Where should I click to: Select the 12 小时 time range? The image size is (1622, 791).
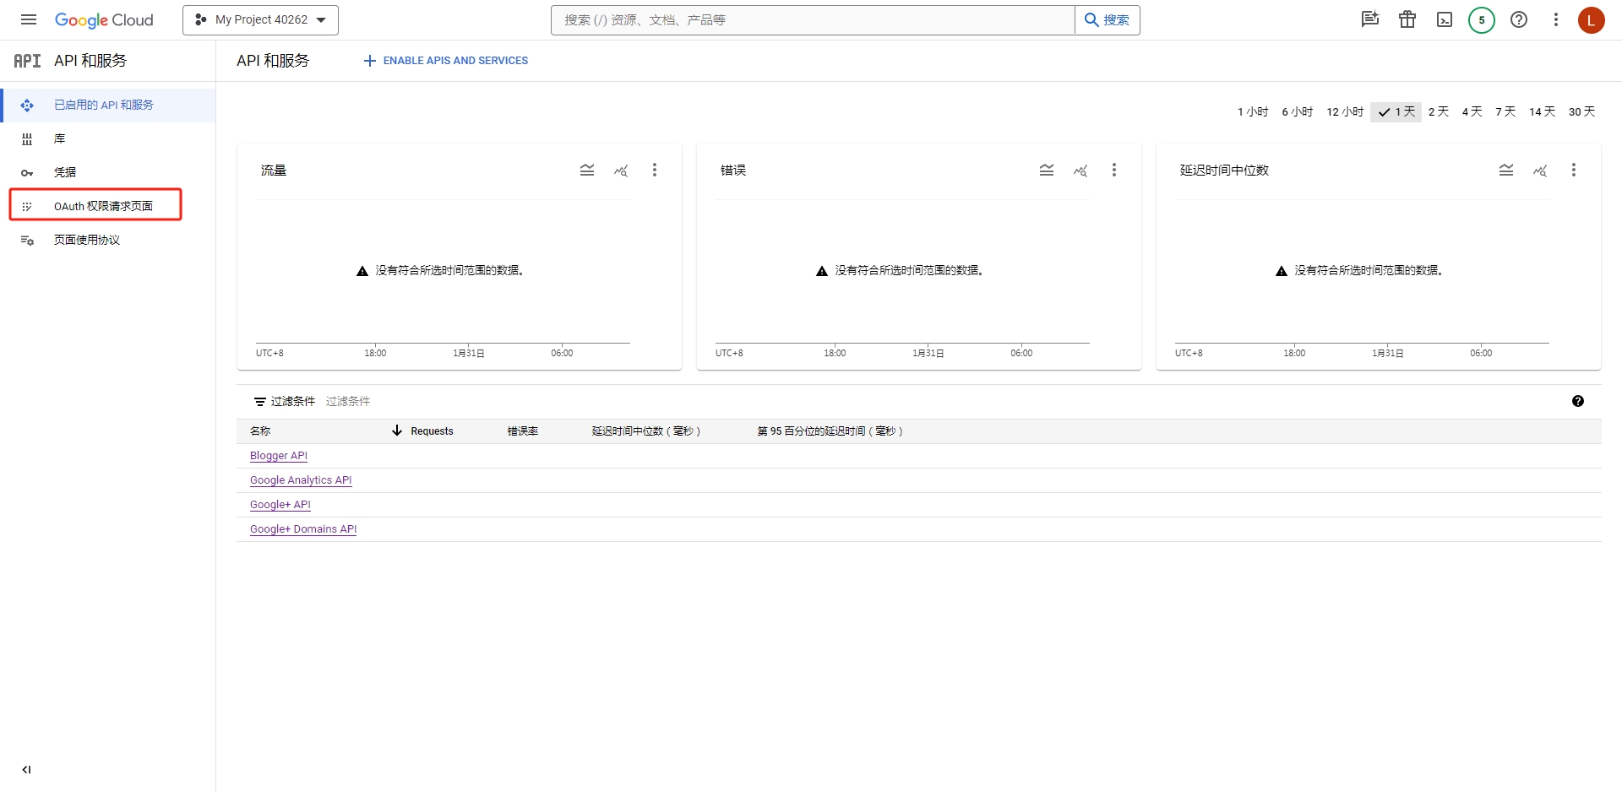pos(1345,111)
